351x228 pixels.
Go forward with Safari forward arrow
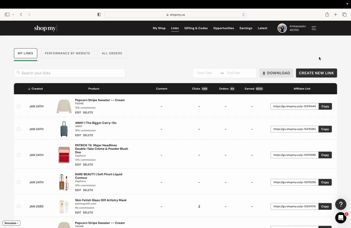click(29, 15)
